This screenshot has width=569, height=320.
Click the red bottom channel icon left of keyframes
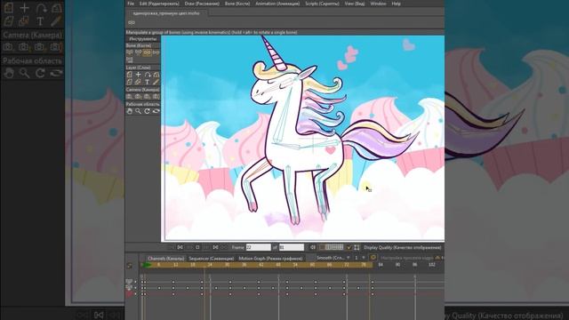click(x=129, y=294)
